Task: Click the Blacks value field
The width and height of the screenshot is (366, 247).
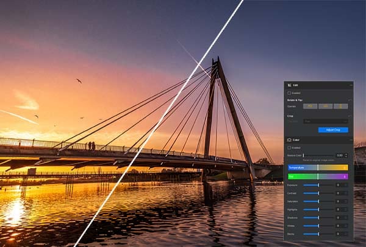Action: [340, 234]
